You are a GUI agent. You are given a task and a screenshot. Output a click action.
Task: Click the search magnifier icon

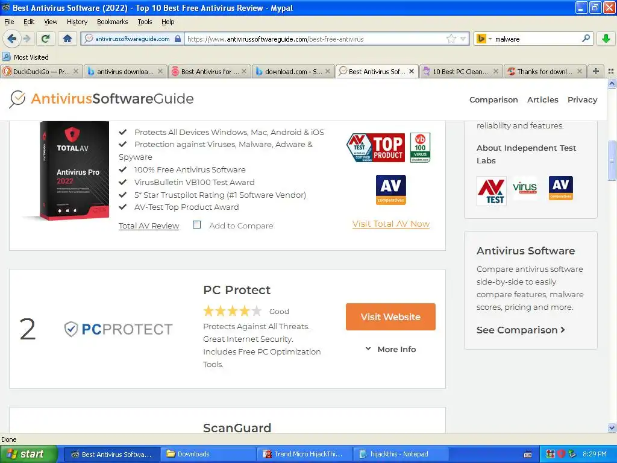(x=586, y=39)
